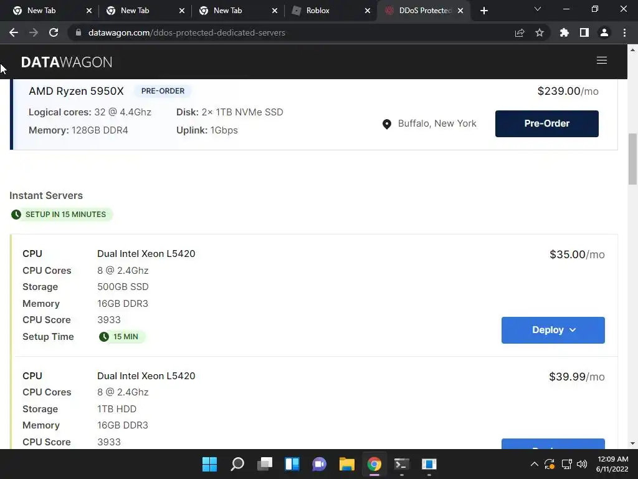The height and width of the screenshot is (479, 638).
Task: Open the Teams Chat taskbar icon
Action: tap(320, 464)
